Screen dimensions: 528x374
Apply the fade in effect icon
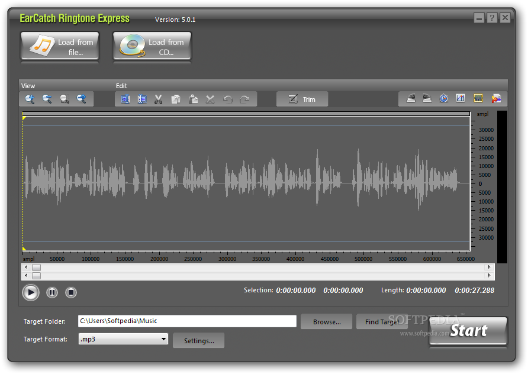pyautogui.click(x=411, y=98)
